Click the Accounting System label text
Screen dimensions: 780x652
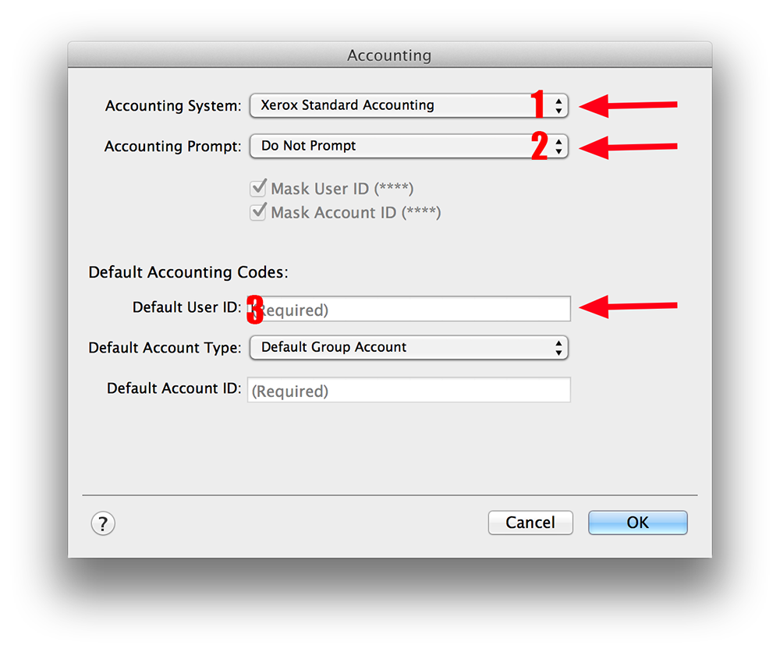(173, 106)
